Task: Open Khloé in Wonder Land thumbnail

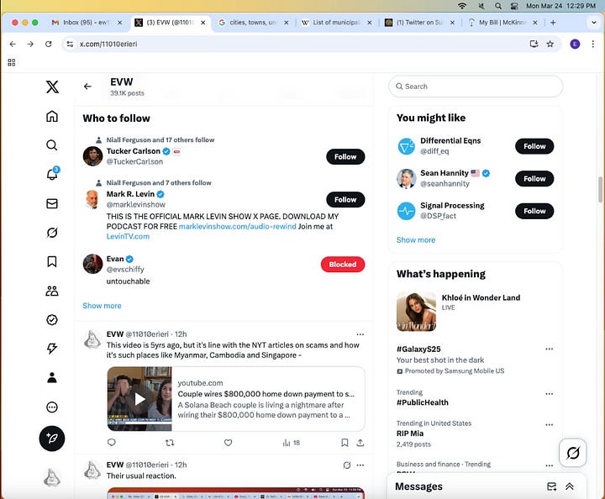Action: (x=416, y=312)
